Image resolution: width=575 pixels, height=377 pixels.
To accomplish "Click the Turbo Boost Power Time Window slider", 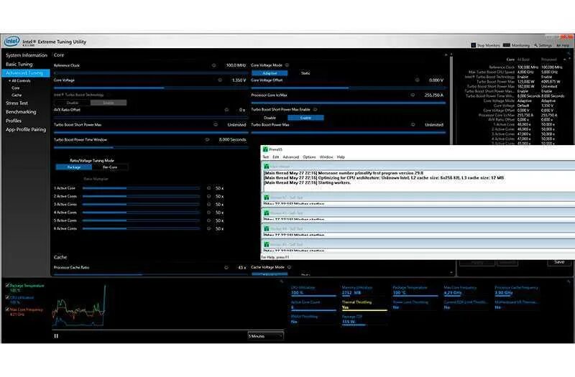I will pos(150,147).
